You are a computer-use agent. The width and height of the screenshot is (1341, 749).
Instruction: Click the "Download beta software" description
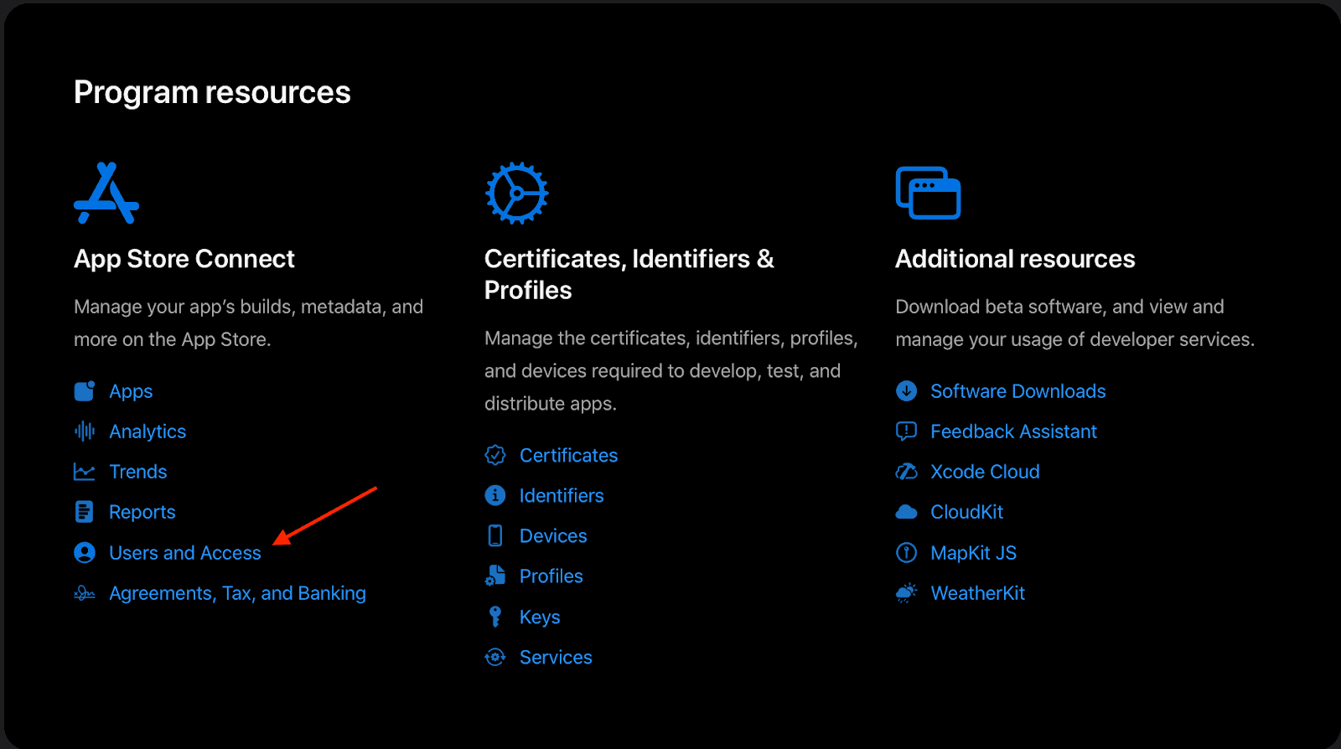pyautogui.click(x=1074, y=323)
